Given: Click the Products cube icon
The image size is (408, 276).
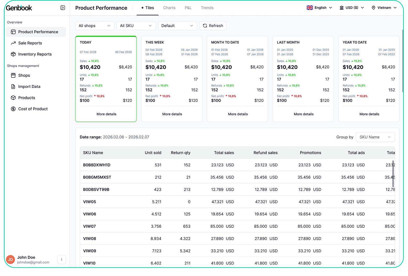Looking at the screenshot, I should coord(13,98).
